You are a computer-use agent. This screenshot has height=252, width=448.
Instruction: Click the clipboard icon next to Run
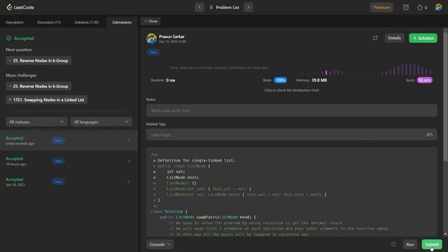tap(393, 244)
